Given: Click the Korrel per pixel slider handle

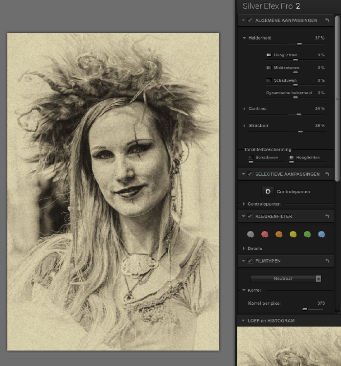Looking at the screenshot, I should (305, 309).
